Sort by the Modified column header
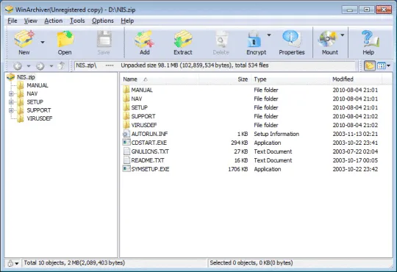The height and width of the screenshot is (272, 397). click(356, 79)
